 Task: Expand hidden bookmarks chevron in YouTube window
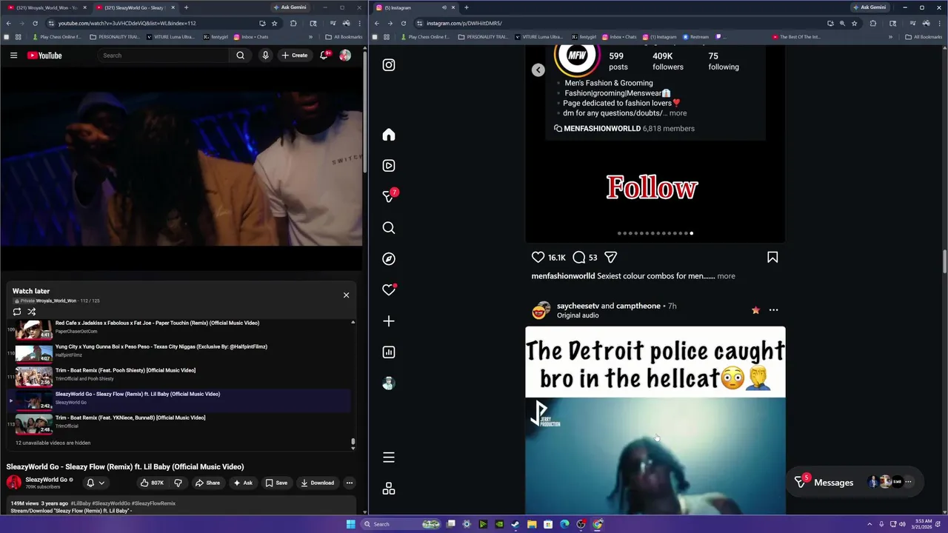tap(310, 37)
